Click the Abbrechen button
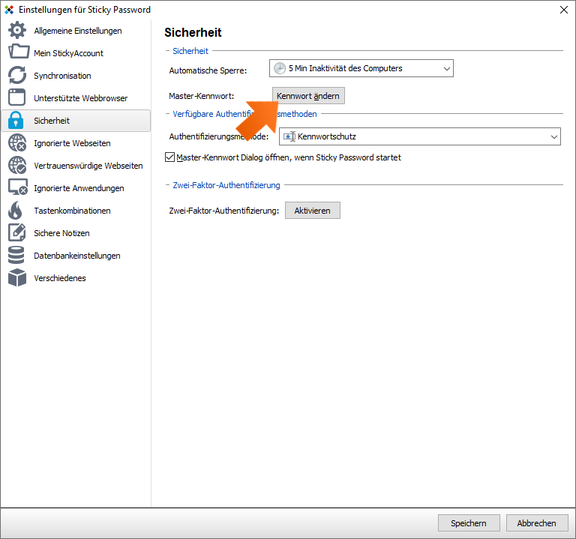 pos(537,523)
